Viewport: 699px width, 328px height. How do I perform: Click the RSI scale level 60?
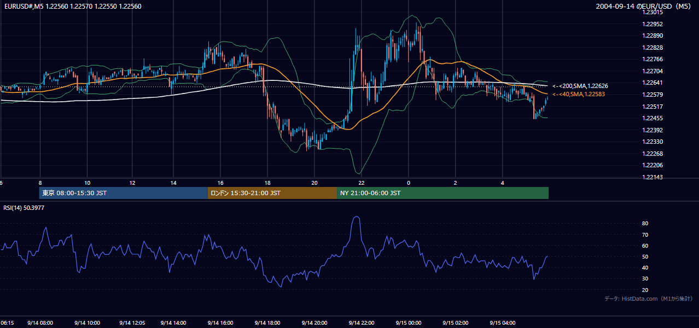645,245
